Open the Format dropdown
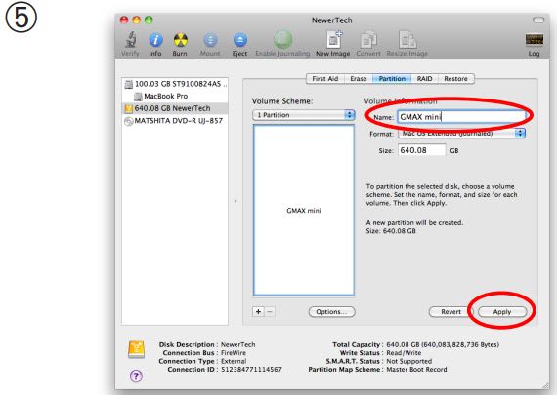Viewport: 557px width, 395px height. tap(461, 134)
